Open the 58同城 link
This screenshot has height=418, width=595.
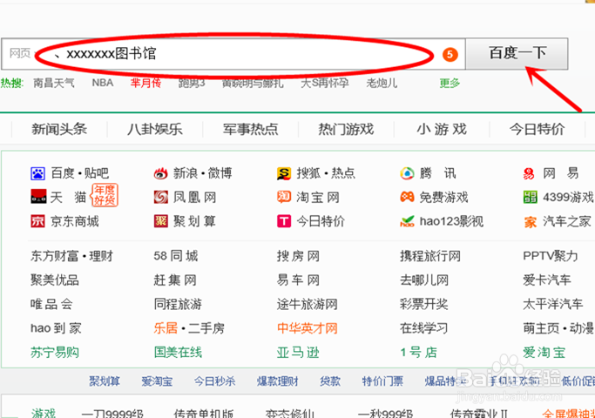176,256
